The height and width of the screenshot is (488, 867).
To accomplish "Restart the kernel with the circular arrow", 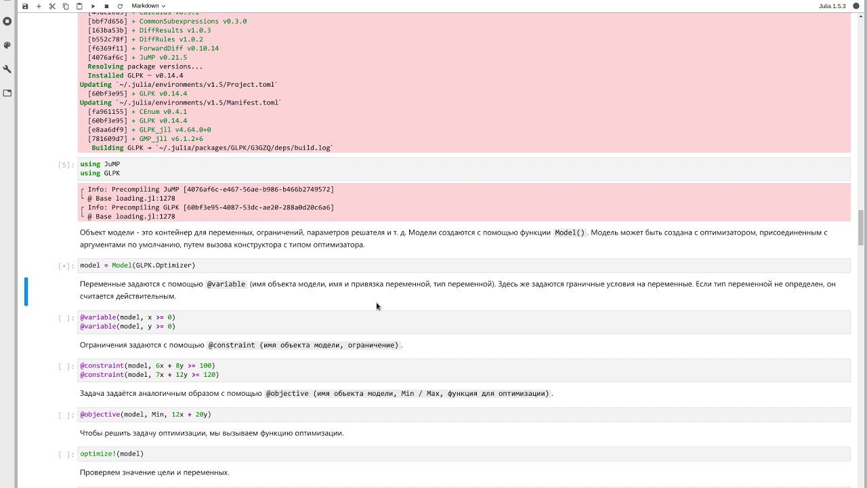I will click(120, 6).
